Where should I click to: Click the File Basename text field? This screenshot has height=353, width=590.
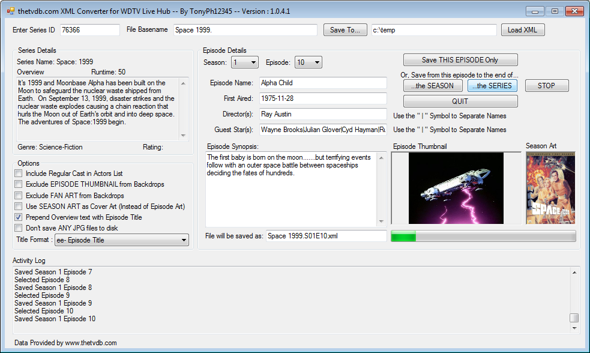(245, 30)
